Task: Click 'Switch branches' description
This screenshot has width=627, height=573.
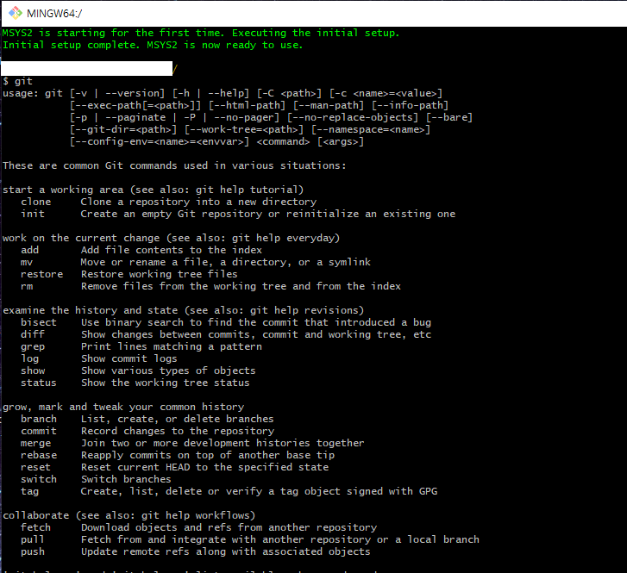Action: coord(126,479)
